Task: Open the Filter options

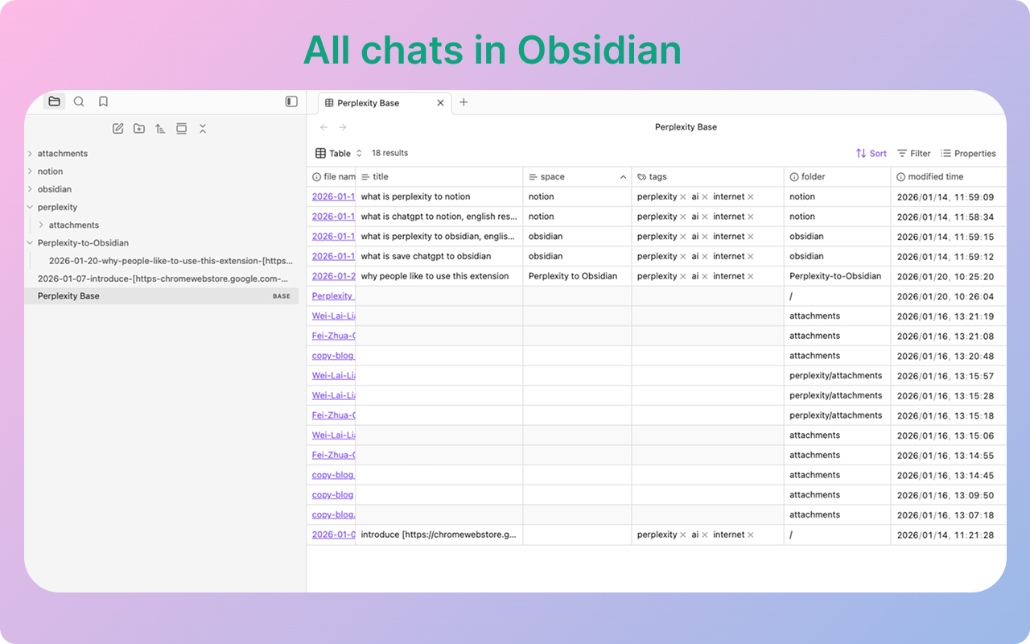Action: 914,153
